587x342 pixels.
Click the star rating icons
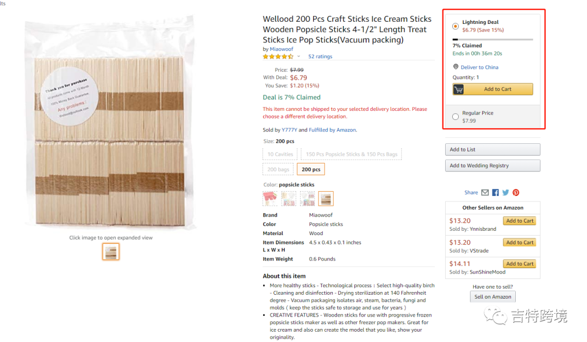278,56
